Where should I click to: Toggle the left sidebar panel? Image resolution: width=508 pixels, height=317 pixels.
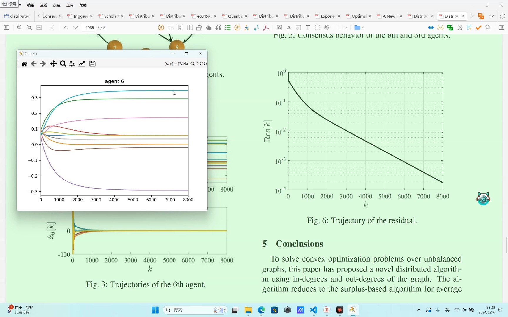click(6, 28)
